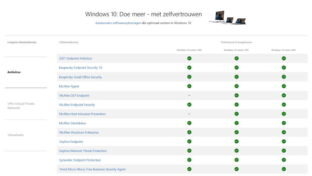Click Kaspersky Small Office Security's checkmark under versie 1607

[284, 77]
